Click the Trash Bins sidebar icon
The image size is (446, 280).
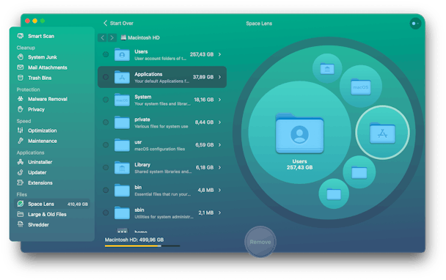tap(21, 78)
